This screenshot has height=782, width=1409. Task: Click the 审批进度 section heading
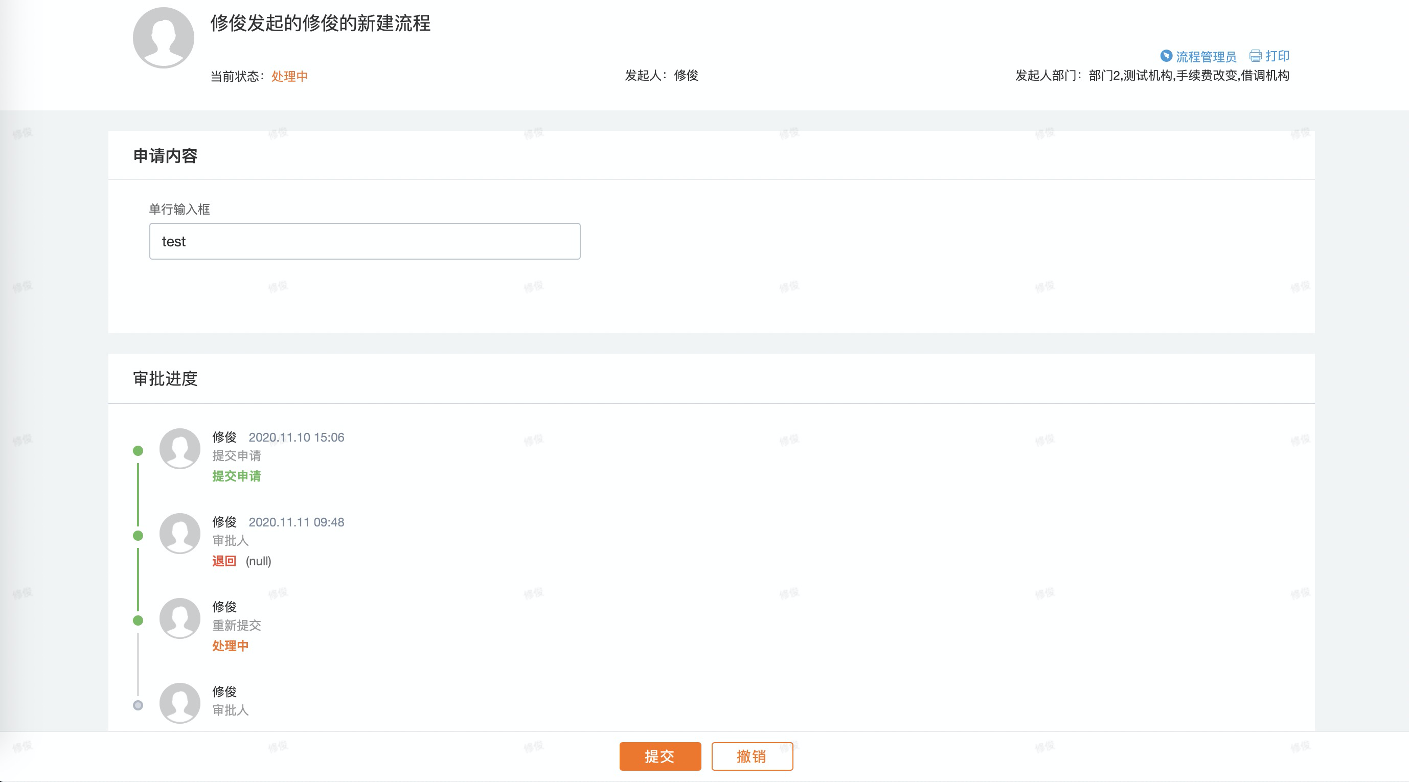click(x=165, y=378)
